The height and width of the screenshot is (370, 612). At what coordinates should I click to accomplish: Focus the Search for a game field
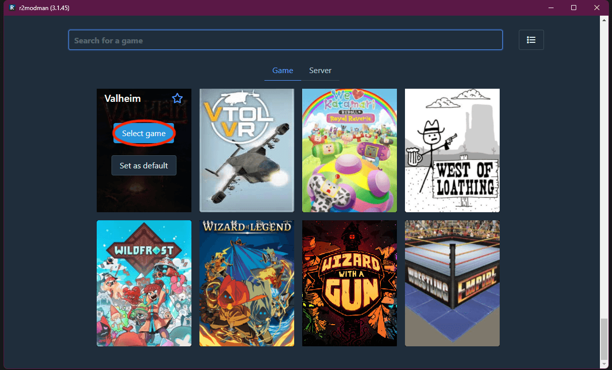(286, 40)
